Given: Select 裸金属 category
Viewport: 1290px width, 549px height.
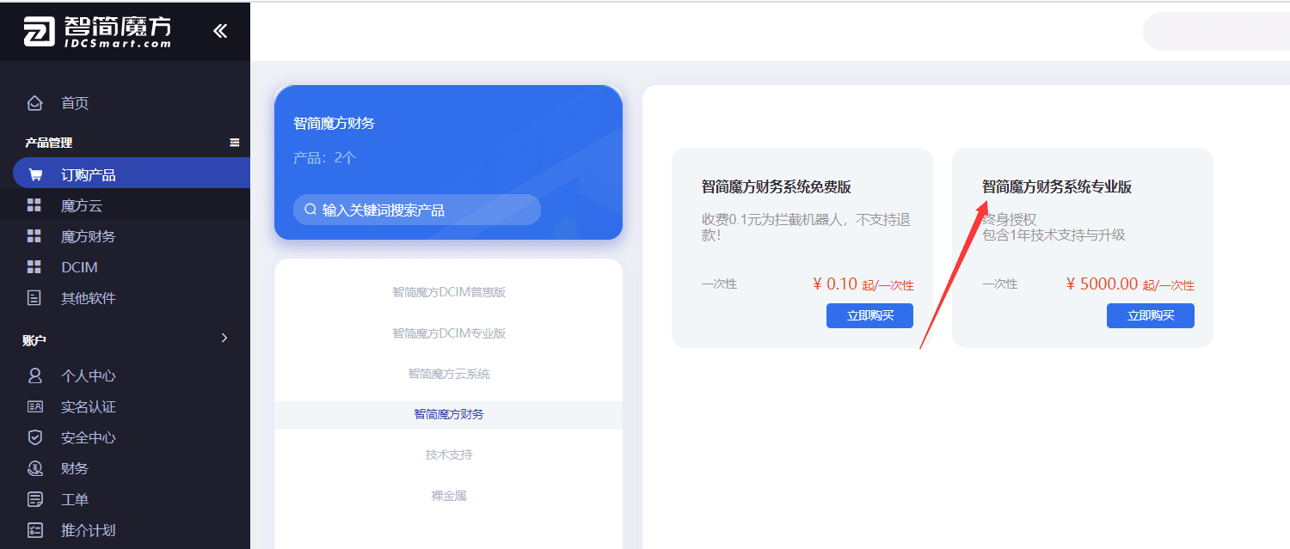Looking at the screenshot, I should (449, 496).
